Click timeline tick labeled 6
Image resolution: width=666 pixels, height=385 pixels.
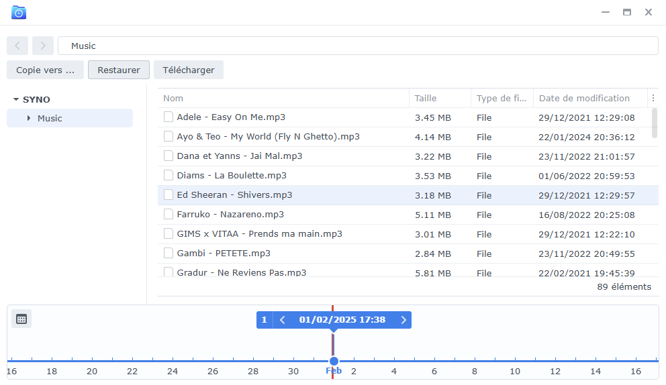tap(434, 371)
